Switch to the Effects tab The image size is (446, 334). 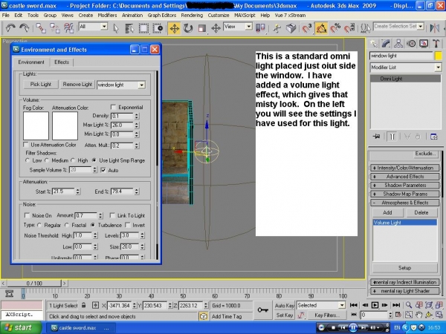coord(62,62)
